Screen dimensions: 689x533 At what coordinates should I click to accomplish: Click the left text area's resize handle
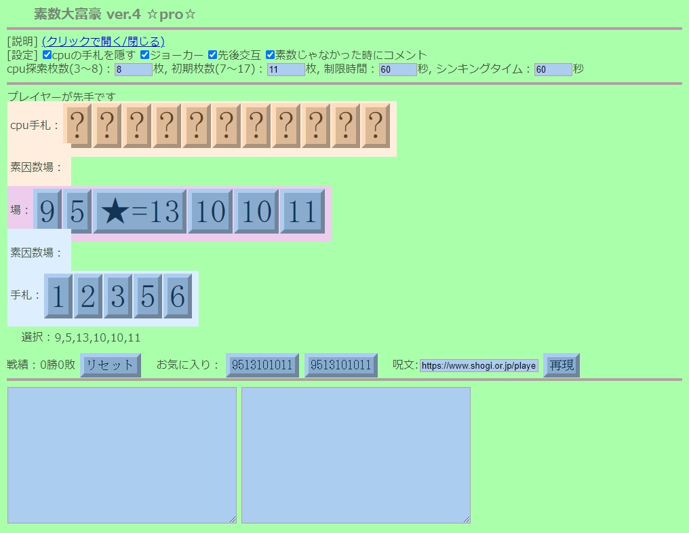pos(233,519)
